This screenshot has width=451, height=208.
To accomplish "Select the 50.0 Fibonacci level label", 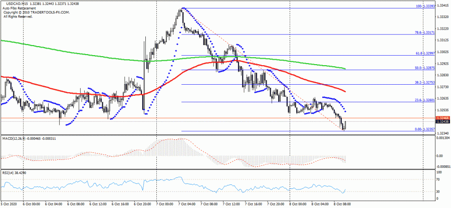I will tap(424, 68).
